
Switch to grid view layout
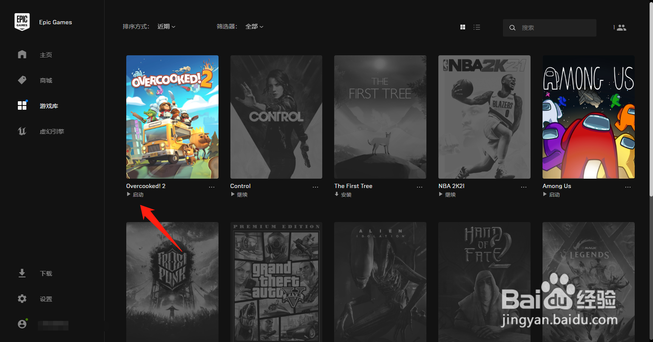point(463,27)
